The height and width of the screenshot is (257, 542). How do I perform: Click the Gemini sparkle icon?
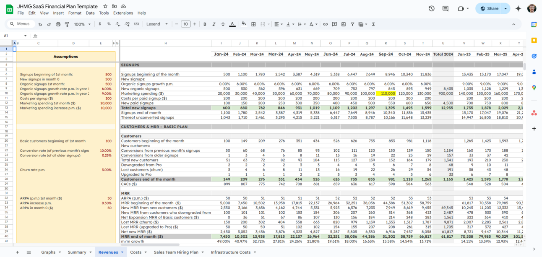[518, 8]
